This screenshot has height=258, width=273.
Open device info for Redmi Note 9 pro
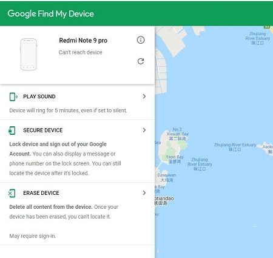tap(141, 40)
